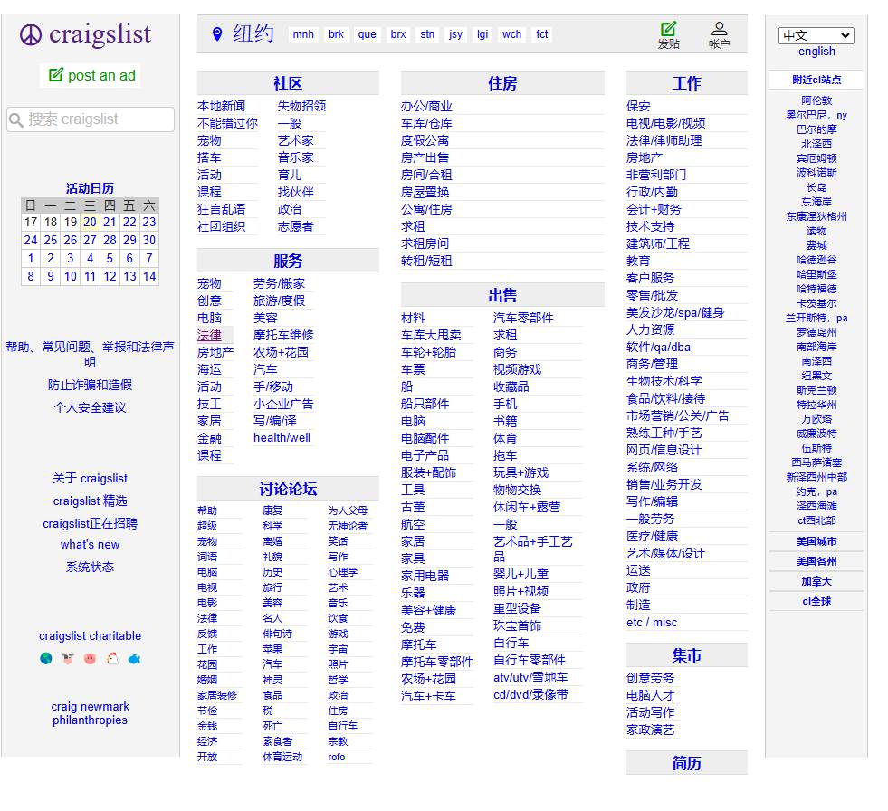Open the 服务 section heading
Image resolution: width=888 pixels, height=811 pixels.
coord(288,261)
